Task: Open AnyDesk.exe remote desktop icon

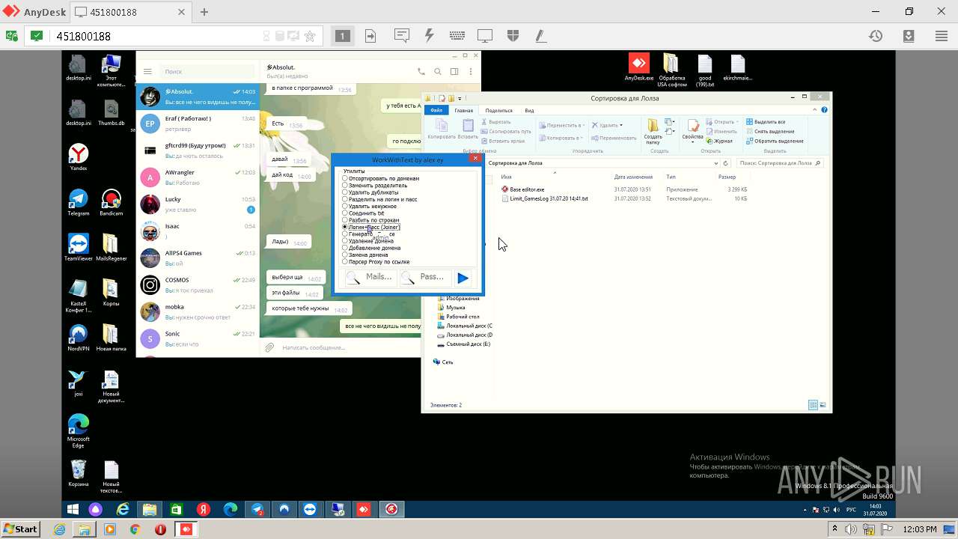Action: pyautogui.click(x=638, y=66)
